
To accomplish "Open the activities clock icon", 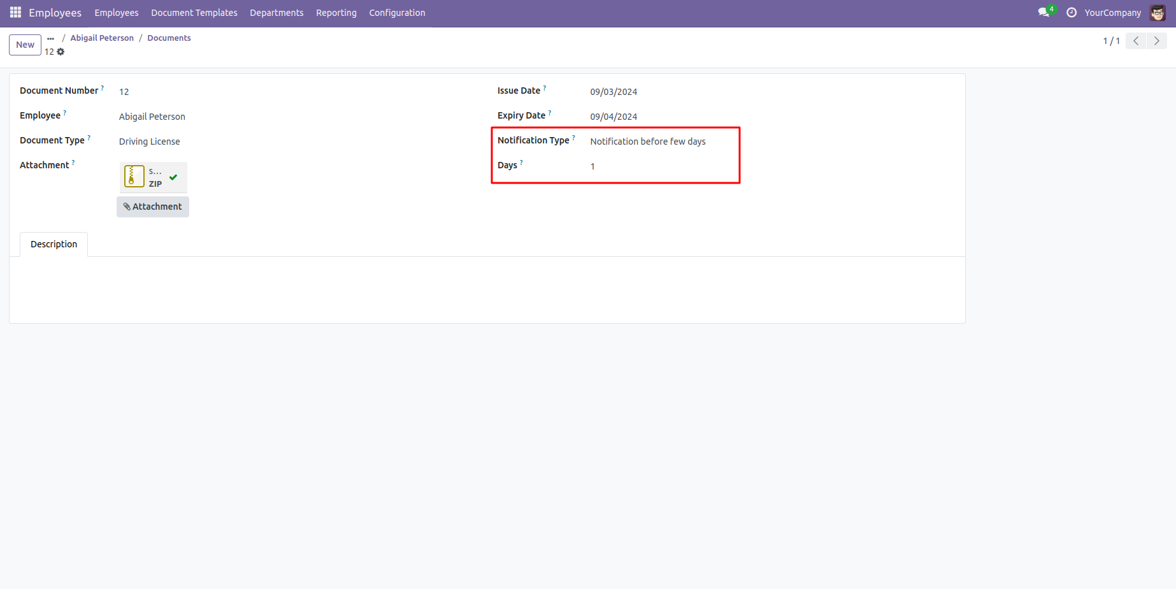I will 1072,13.
